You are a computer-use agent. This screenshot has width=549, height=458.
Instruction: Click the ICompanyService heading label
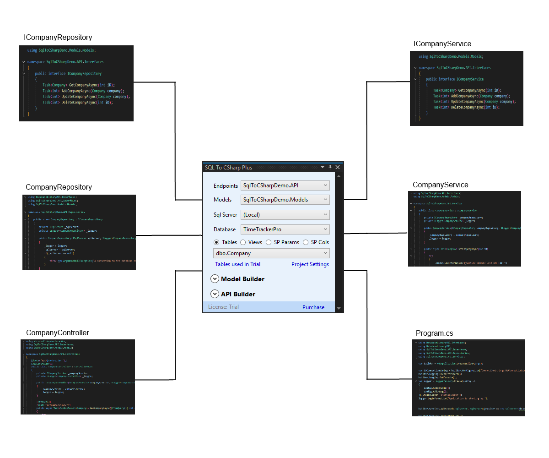click(442, 44)
